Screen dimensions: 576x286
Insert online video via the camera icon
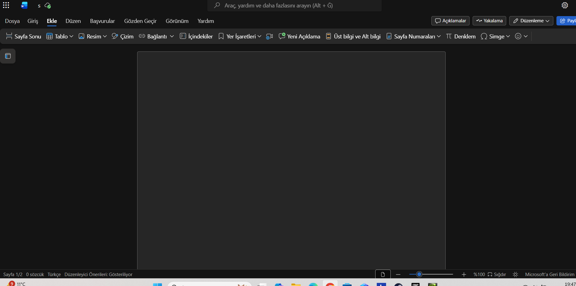click(x=269, y=36)
